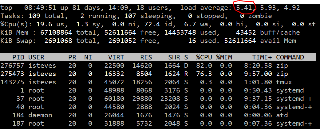This screenshot has height=129, width=320.
Task: Click the 82.0 %CPU value
Action: click(204, 66)
